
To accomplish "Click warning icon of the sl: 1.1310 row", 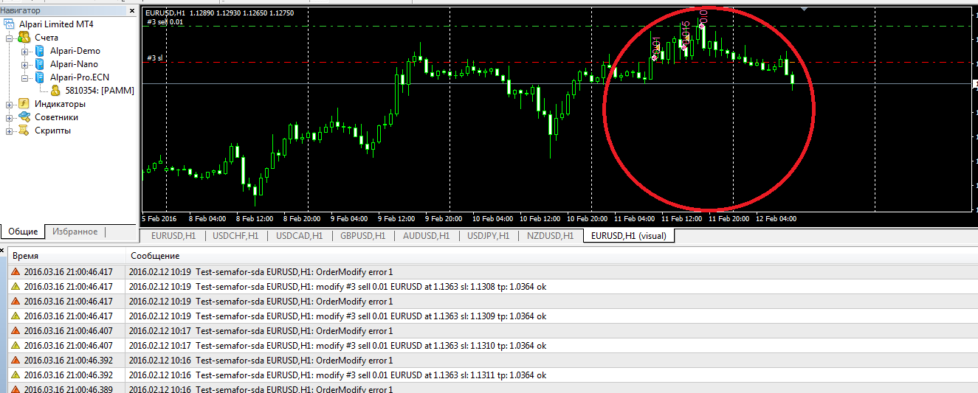I will (16, 345).
